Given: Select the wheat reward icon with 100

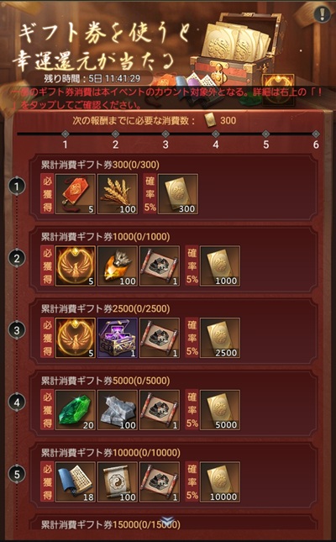Looking at the screenshot, I should coord(118,194).
